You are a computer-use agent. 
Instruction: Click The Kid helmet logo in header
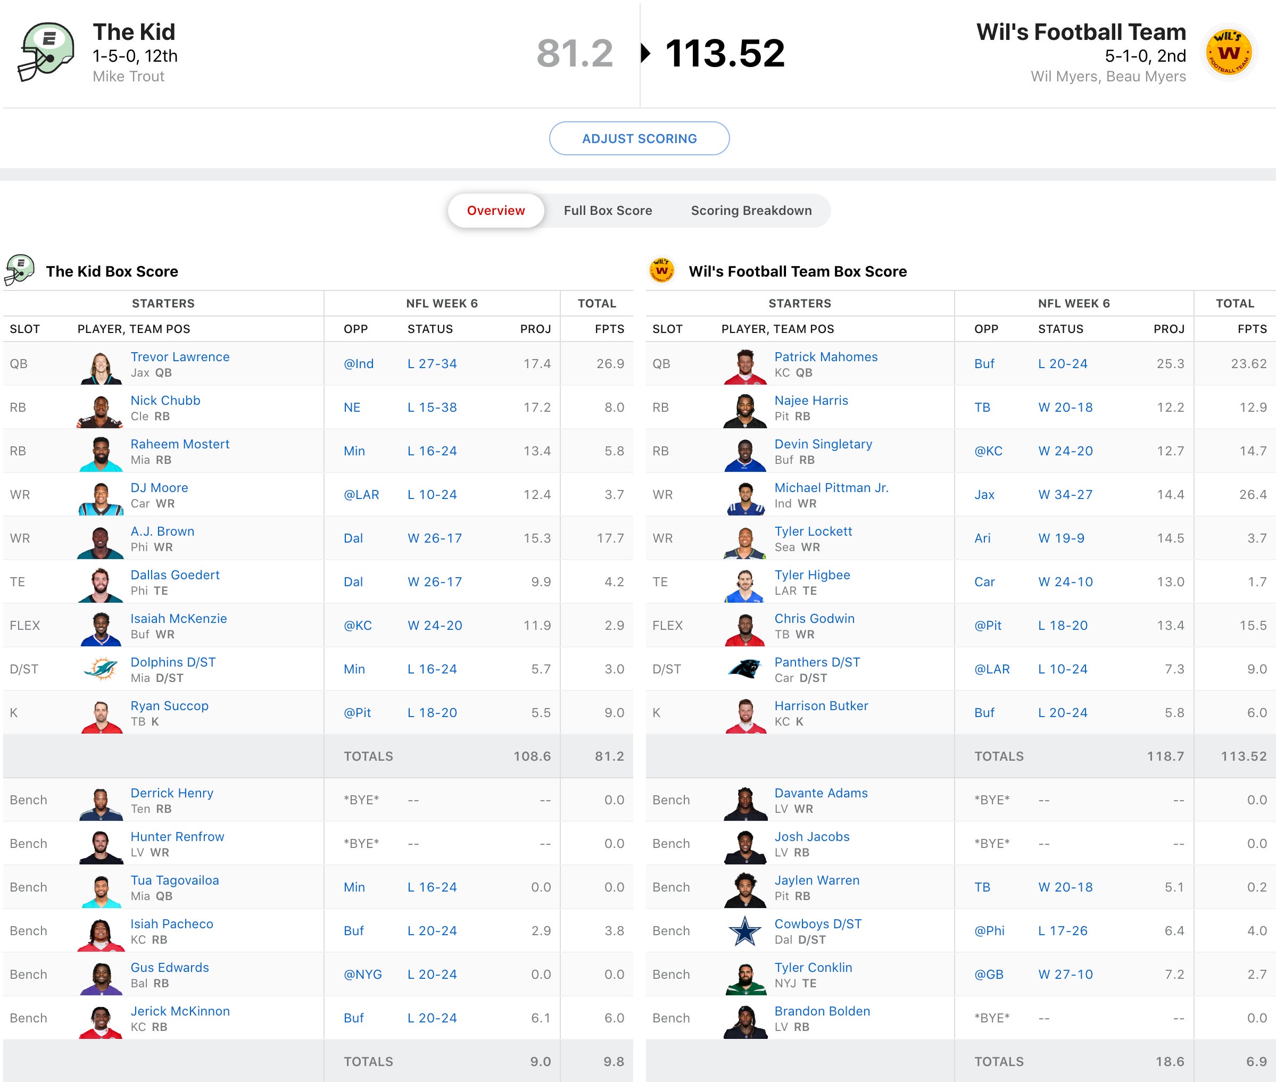[x=46, y=52]
